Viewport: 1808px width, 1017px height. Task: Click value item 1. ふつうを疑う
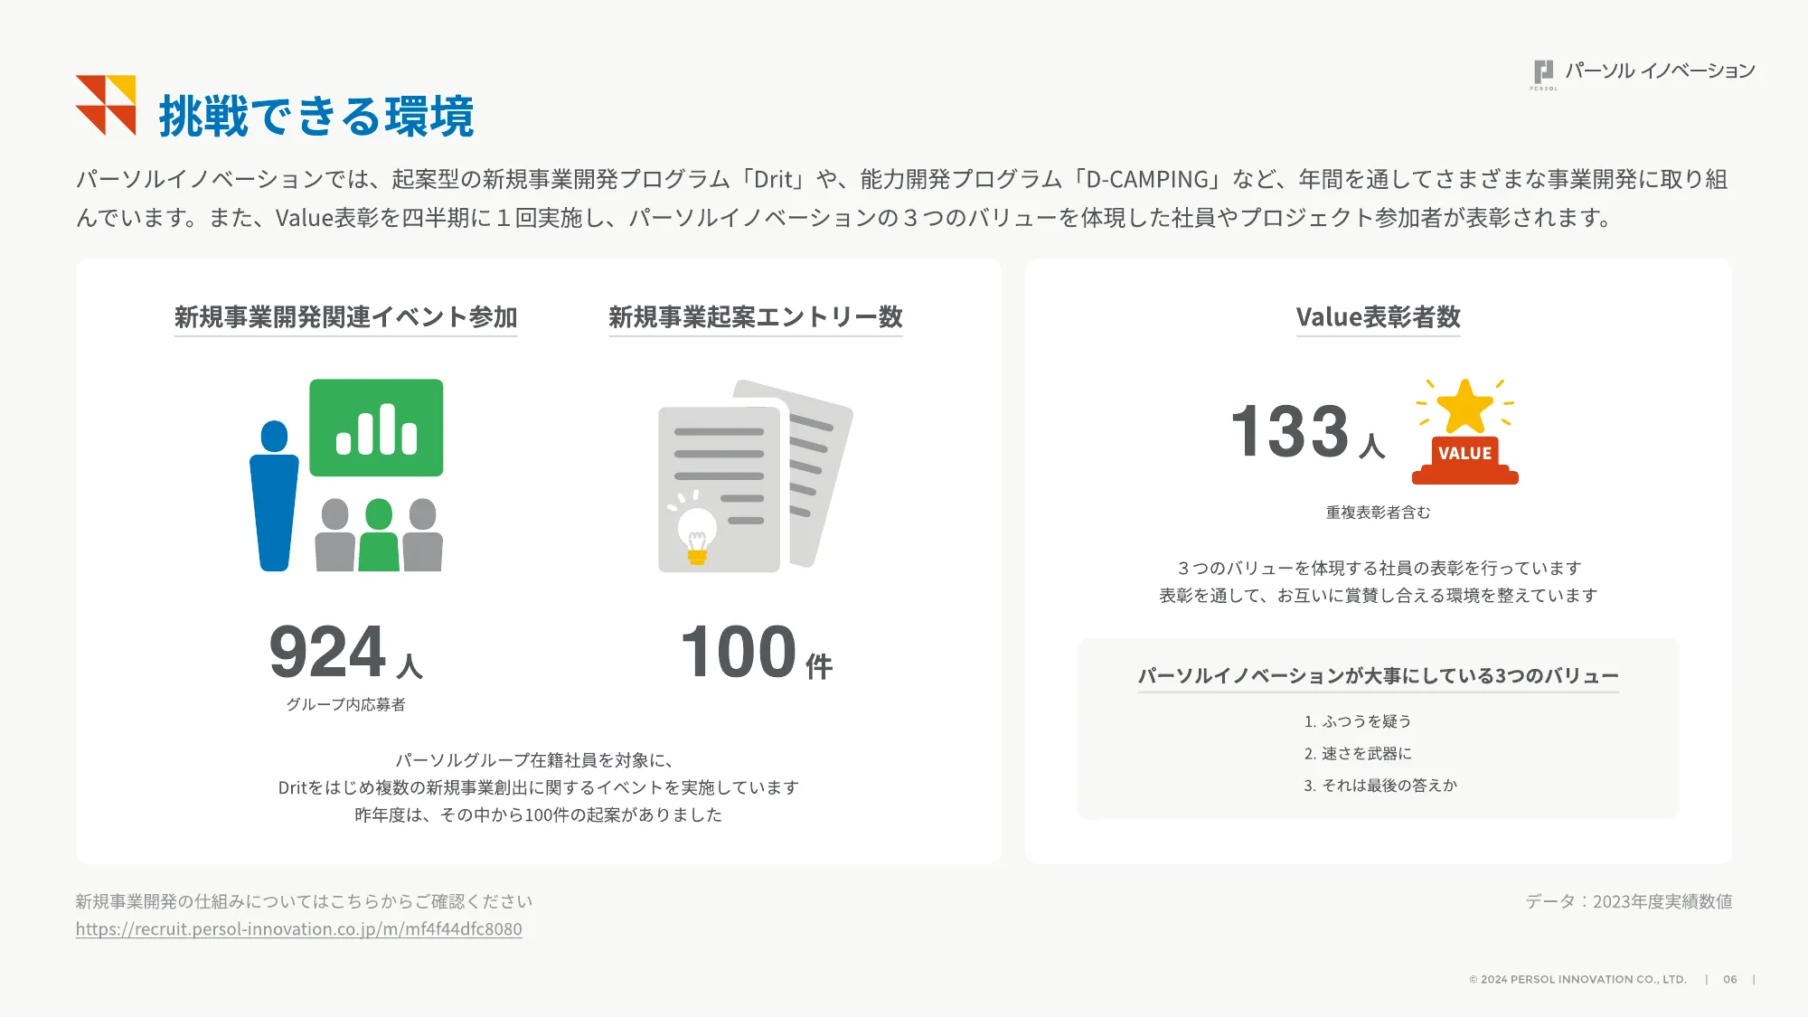(x=1358, y=721)
